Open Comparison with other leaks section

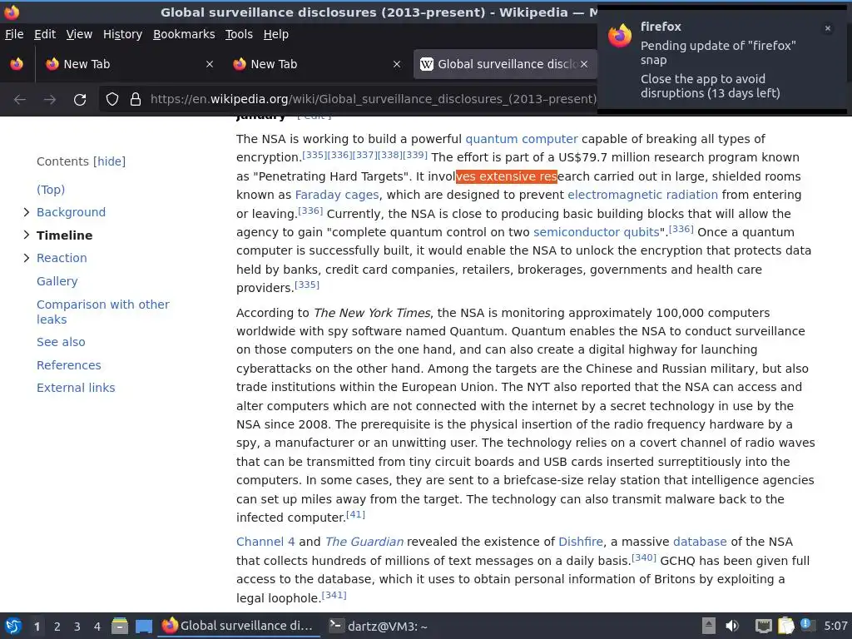tap(103, 312)
